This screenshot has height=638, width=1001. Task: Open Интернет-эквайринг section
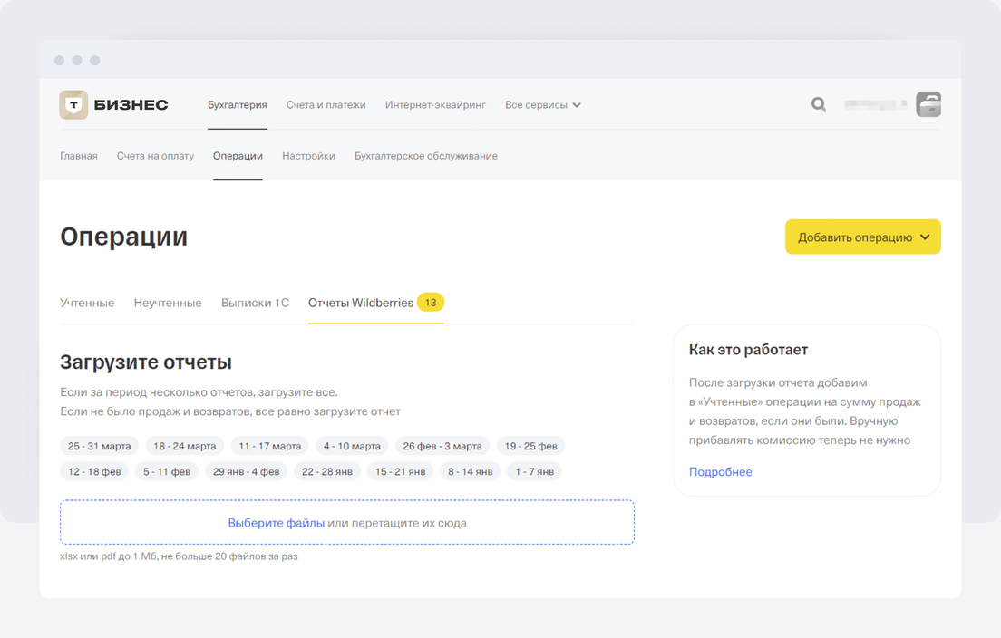click(435, 105)
